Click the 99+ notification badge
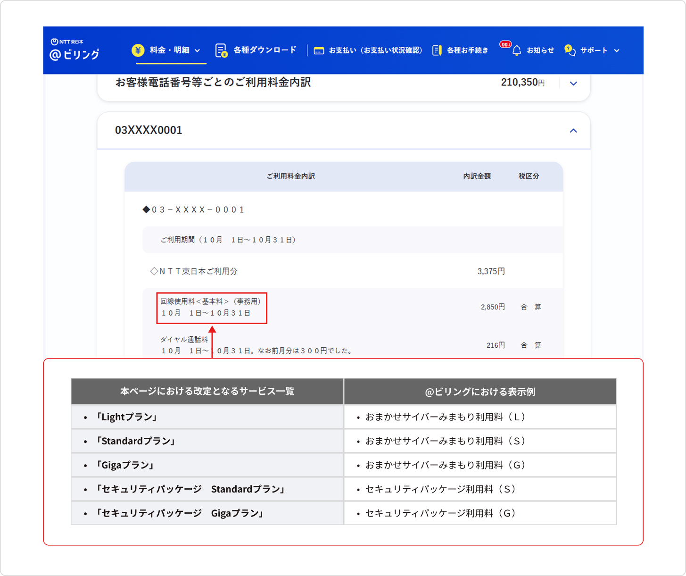The image size is (686, 576). (x=505, y=44)
